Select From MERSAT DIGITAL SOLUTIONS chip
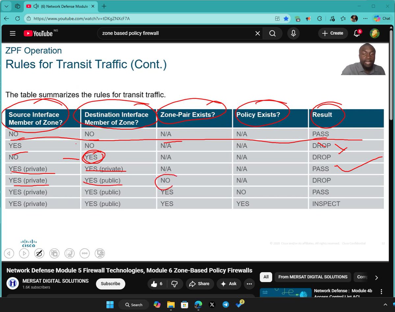 tap(313, 277)
